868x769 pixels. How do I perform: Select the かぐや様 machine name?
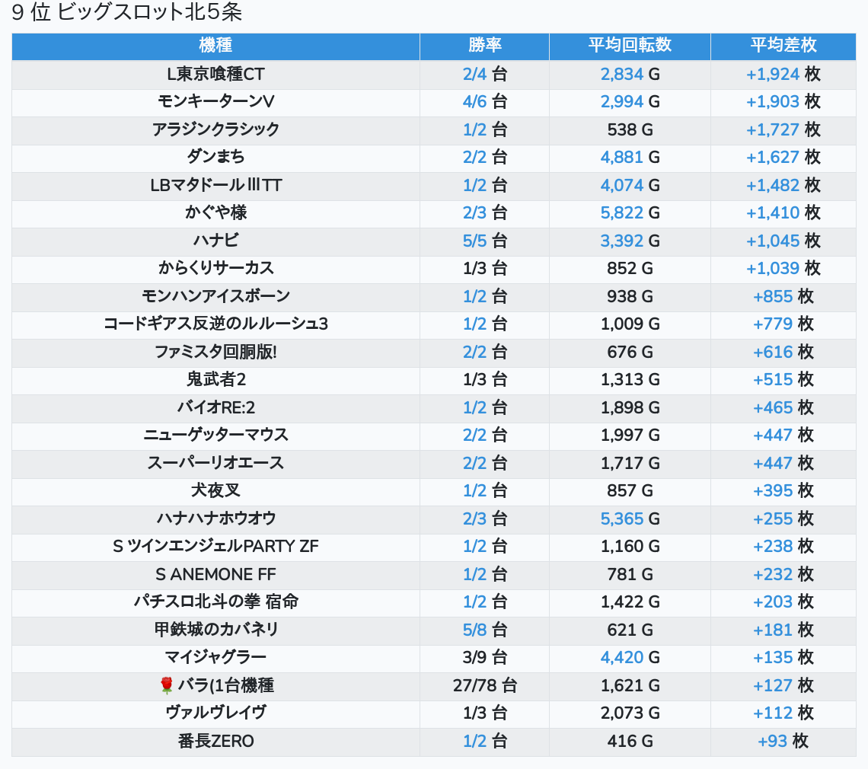click(x=216, y=212)
